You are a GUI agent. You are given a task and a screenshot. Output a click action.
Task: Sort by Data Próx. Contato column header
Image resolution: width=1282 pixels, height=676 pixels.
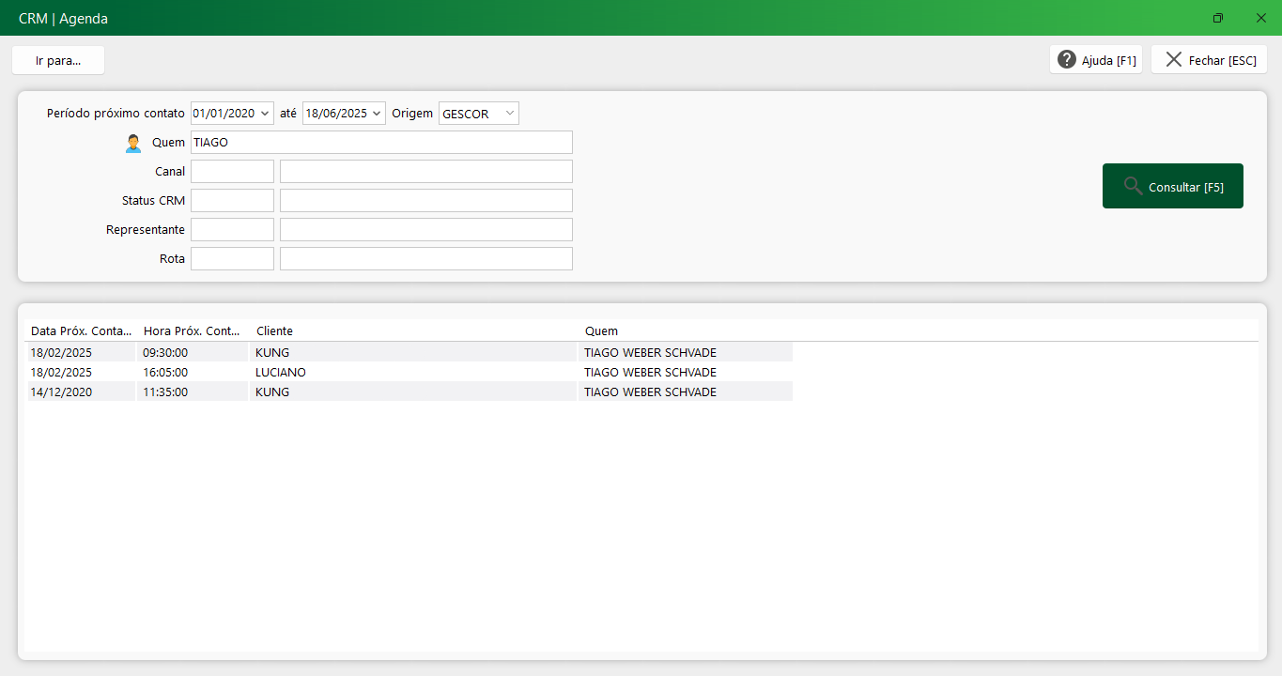81,331
